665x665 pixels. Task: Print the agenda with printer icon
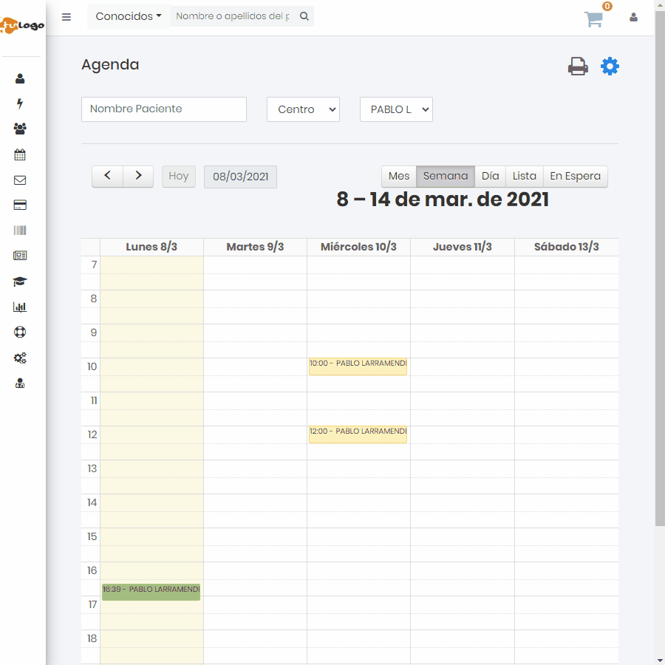(x=578, y=66)
